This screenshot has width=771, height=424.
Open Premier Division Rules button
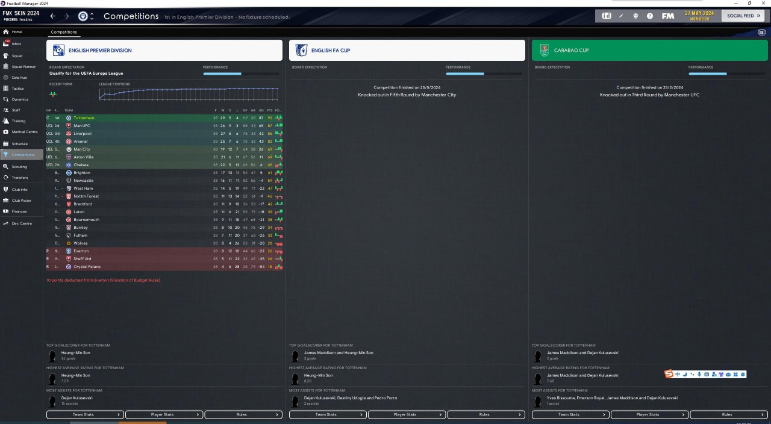tap(243, 414)
